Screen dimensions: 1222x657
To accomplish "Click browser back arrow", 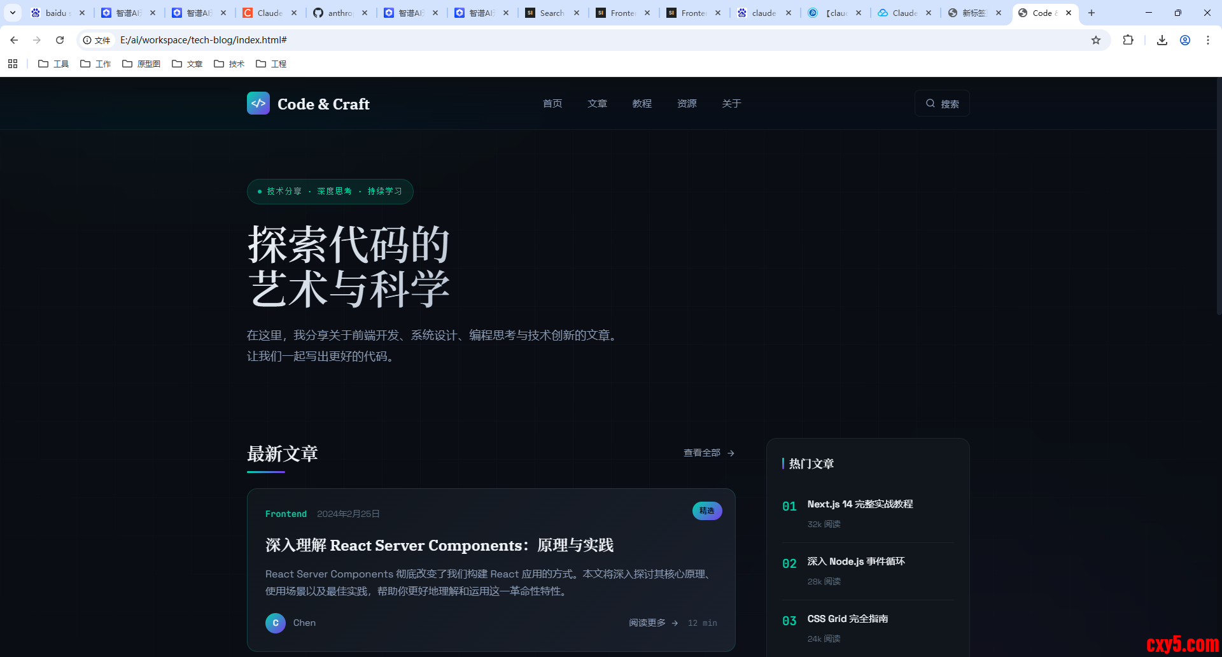I will click(x=14, y=40).
